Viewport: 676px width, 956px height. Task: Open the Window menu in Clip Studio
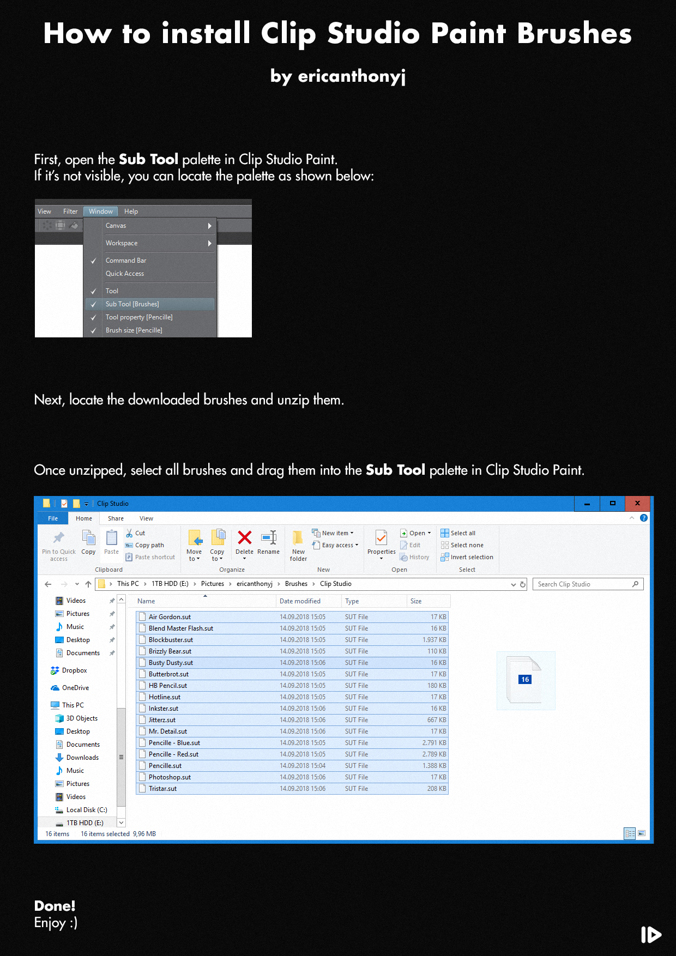tap(100, 211)
